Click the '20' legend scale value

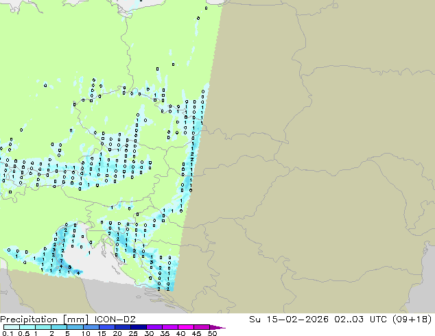coord(117,333)
